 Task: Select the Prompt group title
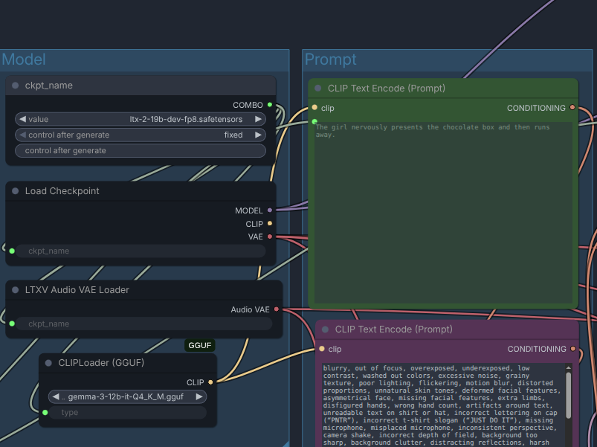click(x=330, y=60)
